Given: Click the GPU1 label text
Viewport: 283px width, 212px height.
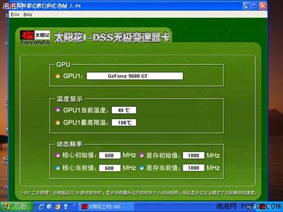Looking at the screenshot, I should click(x=73, y=76).
